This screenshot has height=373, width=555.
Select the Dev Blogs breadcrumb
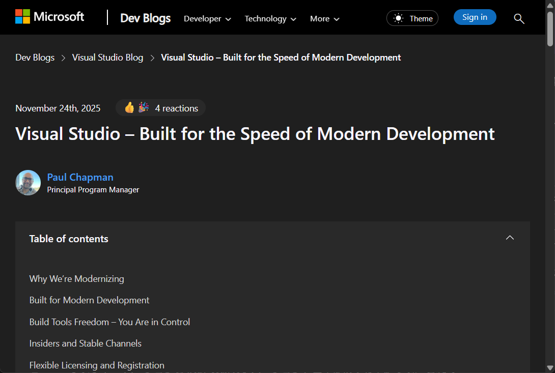coord(35,58)
